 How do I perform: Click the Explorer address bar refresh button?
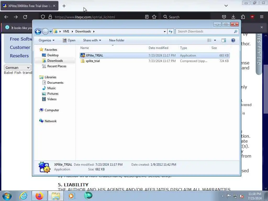(171, 31)
